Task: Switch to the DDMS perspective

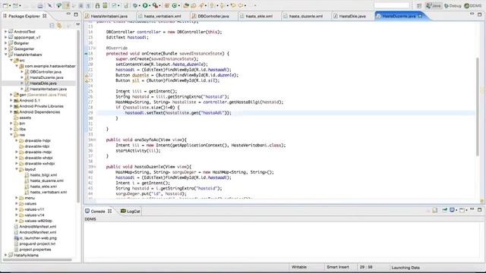Action: [473, 5]
